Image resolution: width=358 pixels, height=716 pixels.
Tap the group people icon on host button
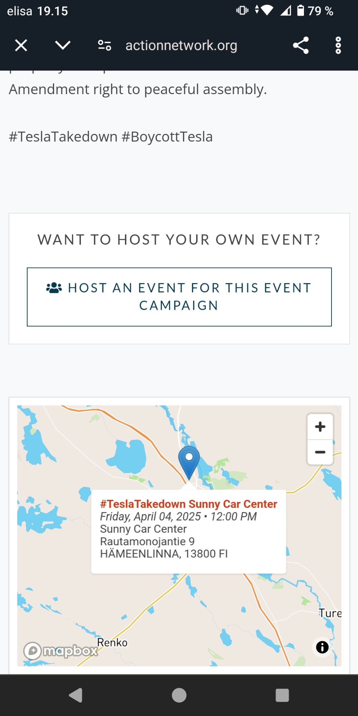[54, 288]
